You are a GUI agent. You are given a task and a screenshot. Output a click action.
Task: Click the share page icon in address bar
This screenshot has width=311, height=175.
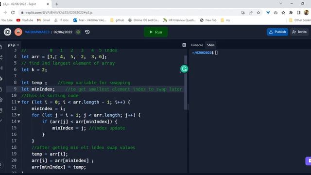[251, 13]
